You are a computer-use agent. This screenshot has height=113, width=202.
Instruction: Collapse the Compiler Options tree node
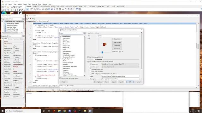point(61,59)
